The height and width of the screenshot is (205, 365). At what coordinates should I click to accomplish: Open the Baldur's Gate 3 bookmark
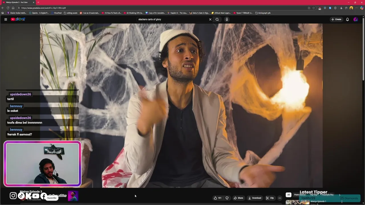coord(199,13)
